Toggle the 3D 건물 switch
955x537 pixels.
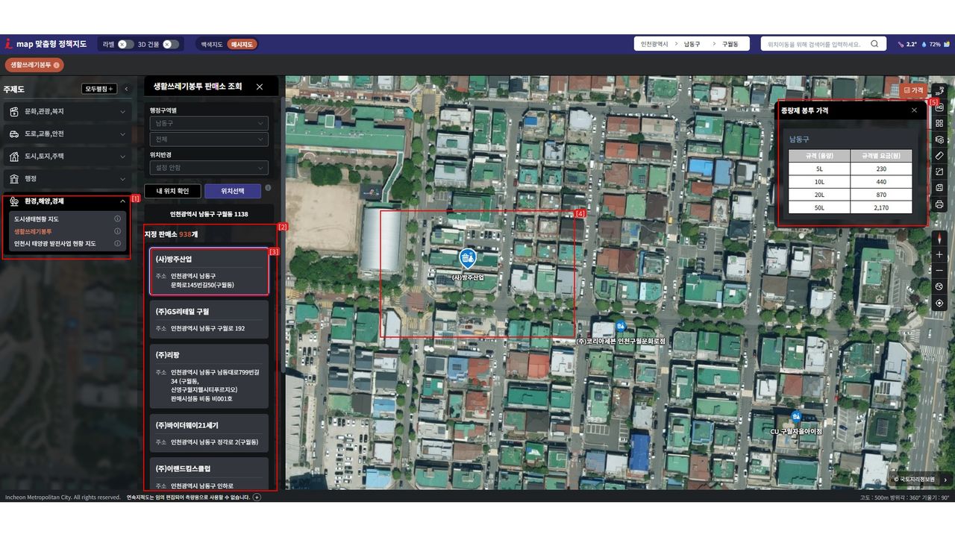[171, 44]
